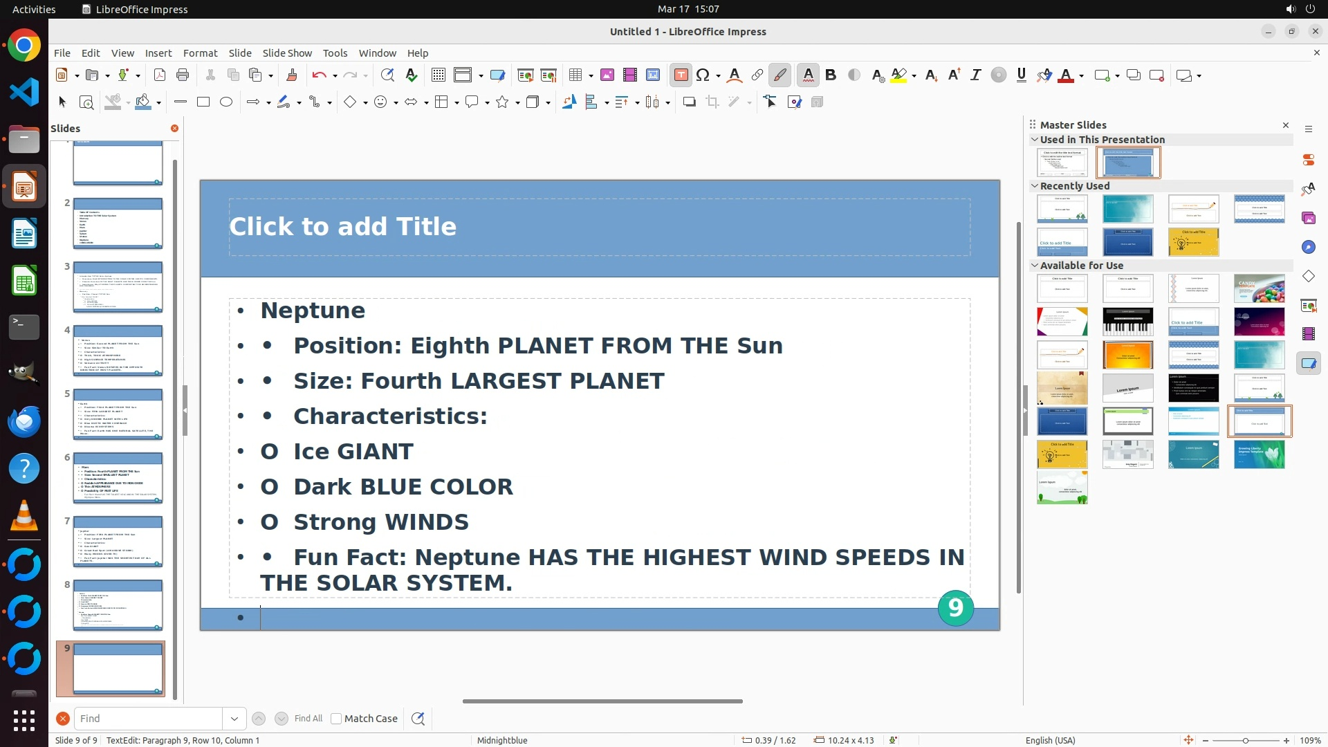Screen dimensions: 1328x747
Task: Select the ellipse drawing tool
Action: click(x=226, y=102)
